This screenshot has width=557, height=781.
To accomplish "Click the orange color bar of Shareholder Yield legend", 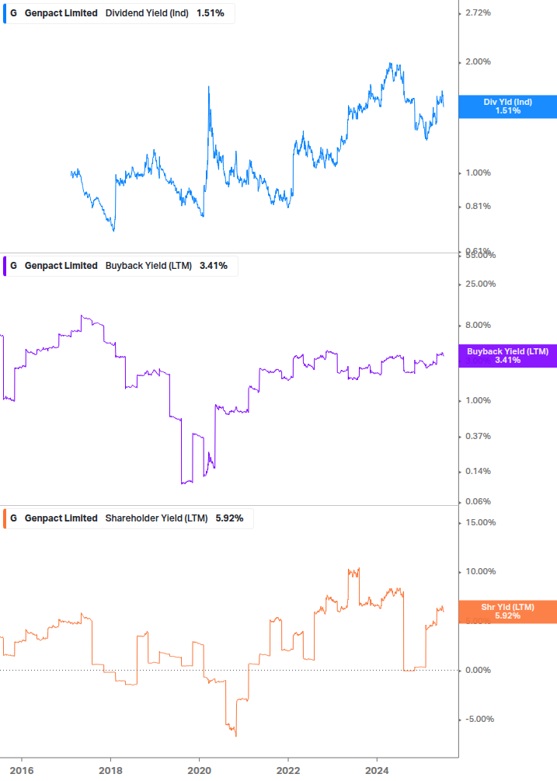I will click(5, 518).
